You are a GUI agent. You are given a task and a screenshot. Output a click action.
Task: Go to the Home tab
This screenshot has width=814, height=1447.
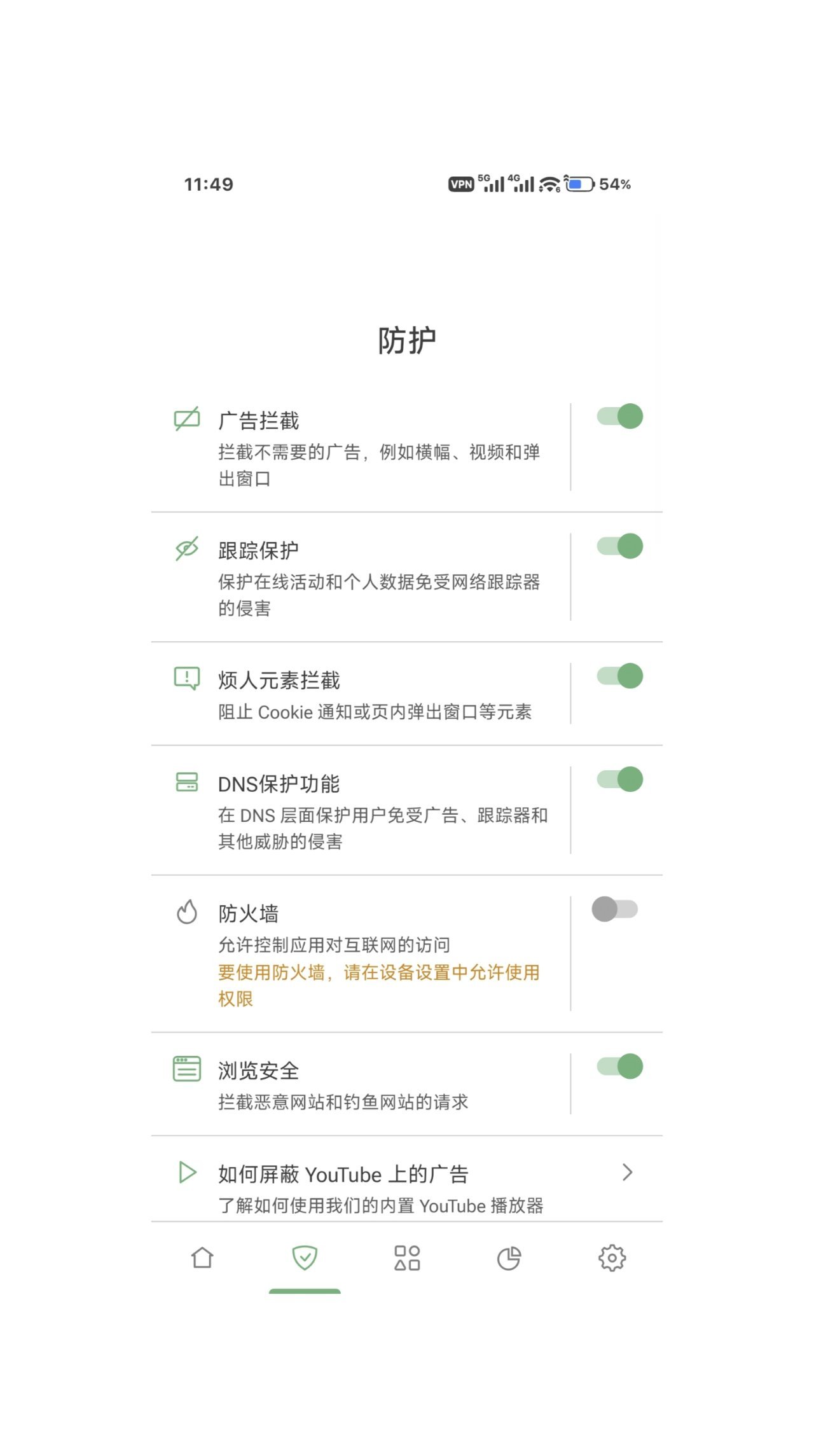tap(202, 1258)
